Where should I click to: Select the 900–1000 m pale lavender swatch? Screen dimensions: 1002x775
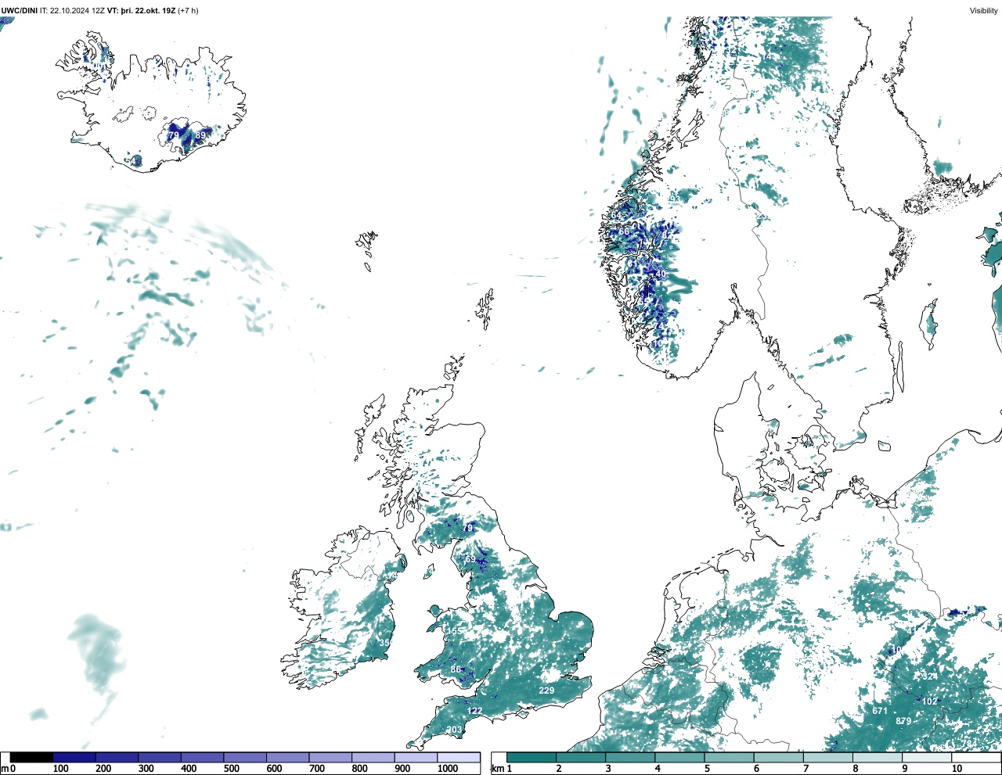coord(416,757)
